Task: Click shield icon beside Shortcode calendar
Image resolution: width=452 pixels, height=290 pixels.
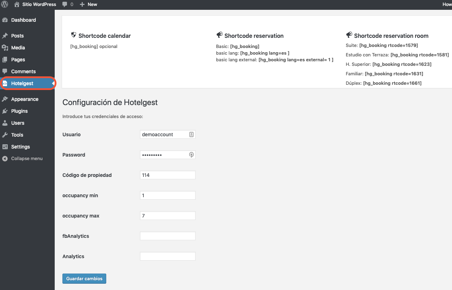Action: pyautogui.click(x=74, y=35)
